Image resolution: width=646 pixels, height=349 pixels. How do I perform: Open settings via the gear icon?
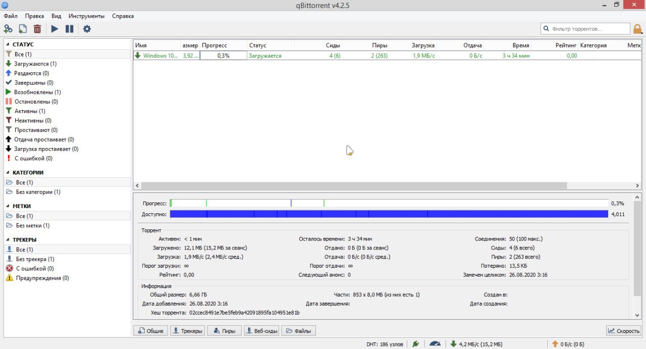(87, 29)
